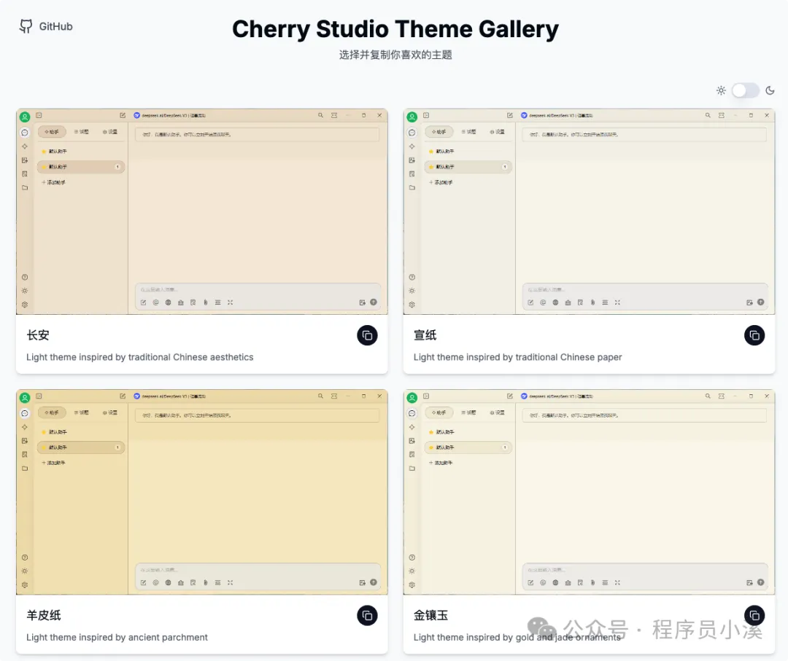Click the brightness icon in 长安 preview sidebar
Image resolution: width=788 pixels, height=661 pixels.
click(25, 291)
